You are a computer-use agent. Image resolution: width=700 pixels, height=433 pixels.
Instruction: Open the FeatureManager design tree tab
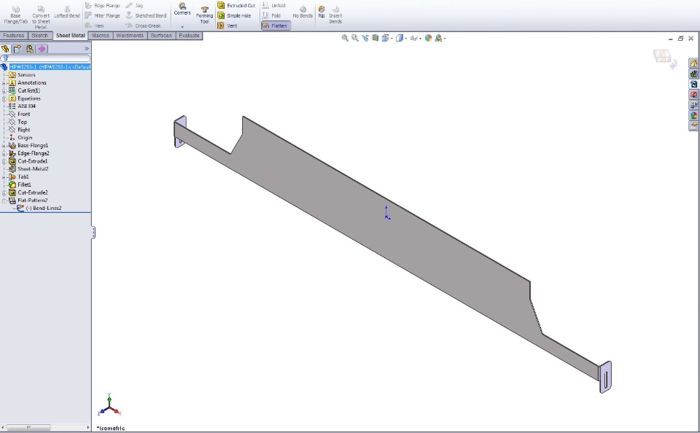[5, 49]
